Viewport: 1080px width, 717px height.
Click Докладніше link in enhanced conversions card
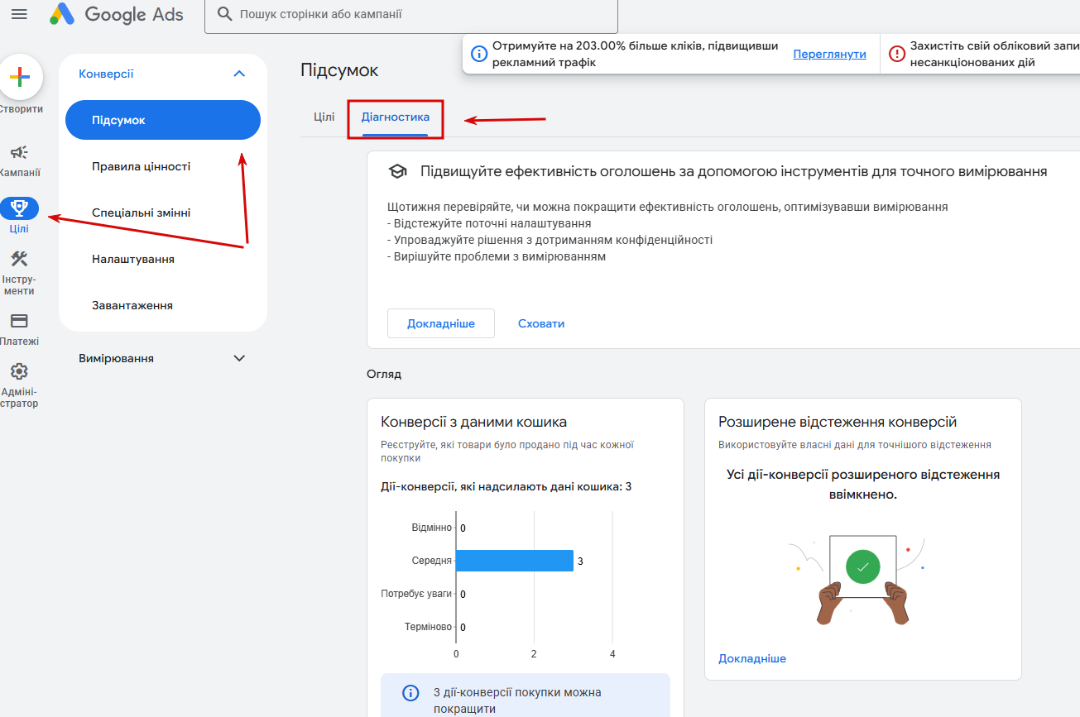point(752,659)
